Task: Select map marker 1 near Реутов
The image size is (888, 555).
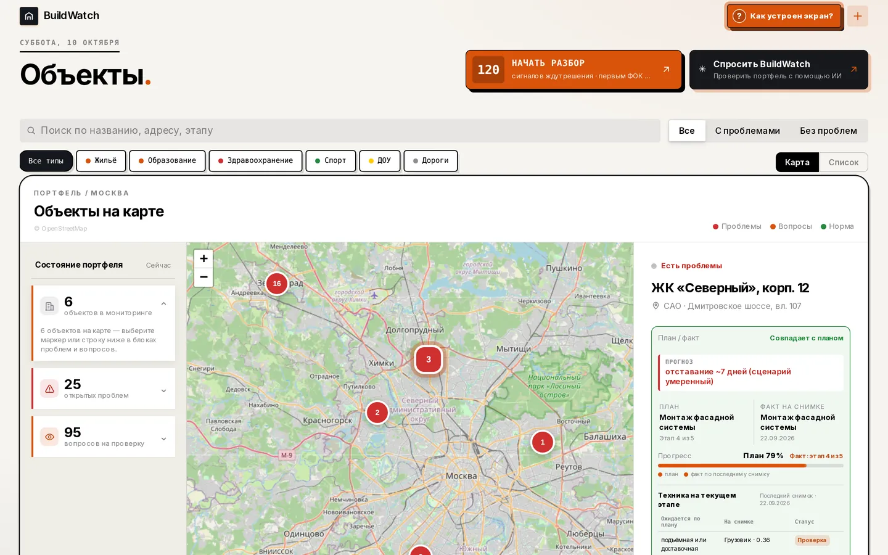Action: tap(543, 442)
